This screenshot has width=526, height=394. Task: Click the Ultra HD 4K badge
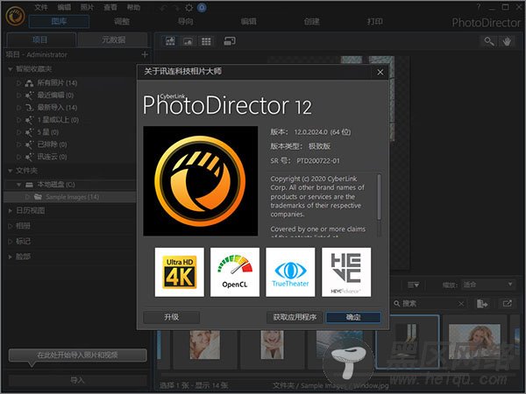click(180, 272)
